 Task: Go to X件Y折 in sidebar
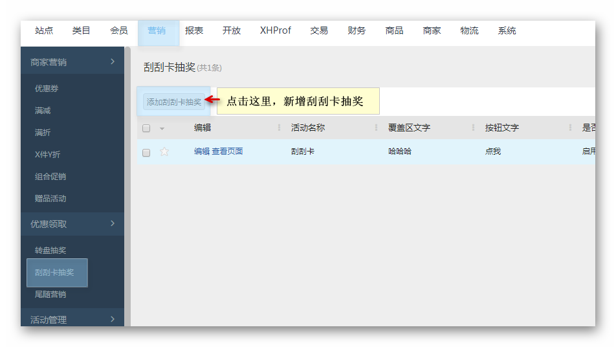(47, 155)
